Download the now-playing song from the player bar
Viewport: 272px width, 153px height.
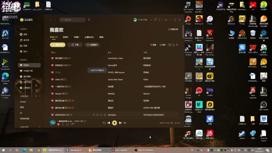(63, 124)
